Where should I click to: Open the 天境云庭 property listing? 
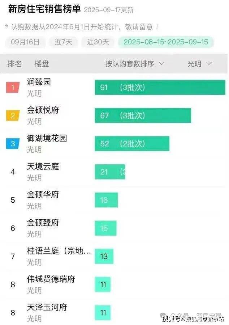(43, 166)
